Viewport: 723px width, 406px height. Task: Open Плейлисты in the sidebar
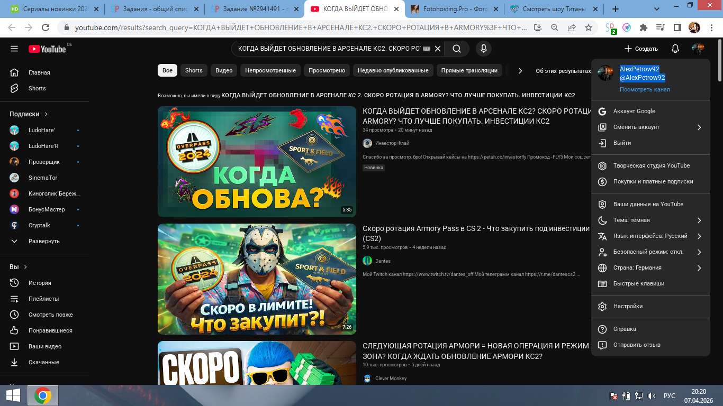(44, 299)
